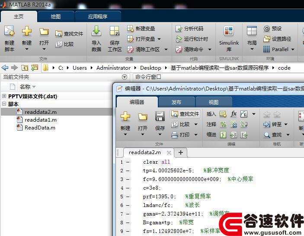Click 分析代码 button
304x236 pixels.
tap(189, 29)
